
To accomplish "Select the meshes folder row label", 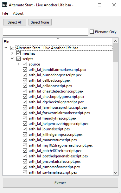I will point(29,53).
